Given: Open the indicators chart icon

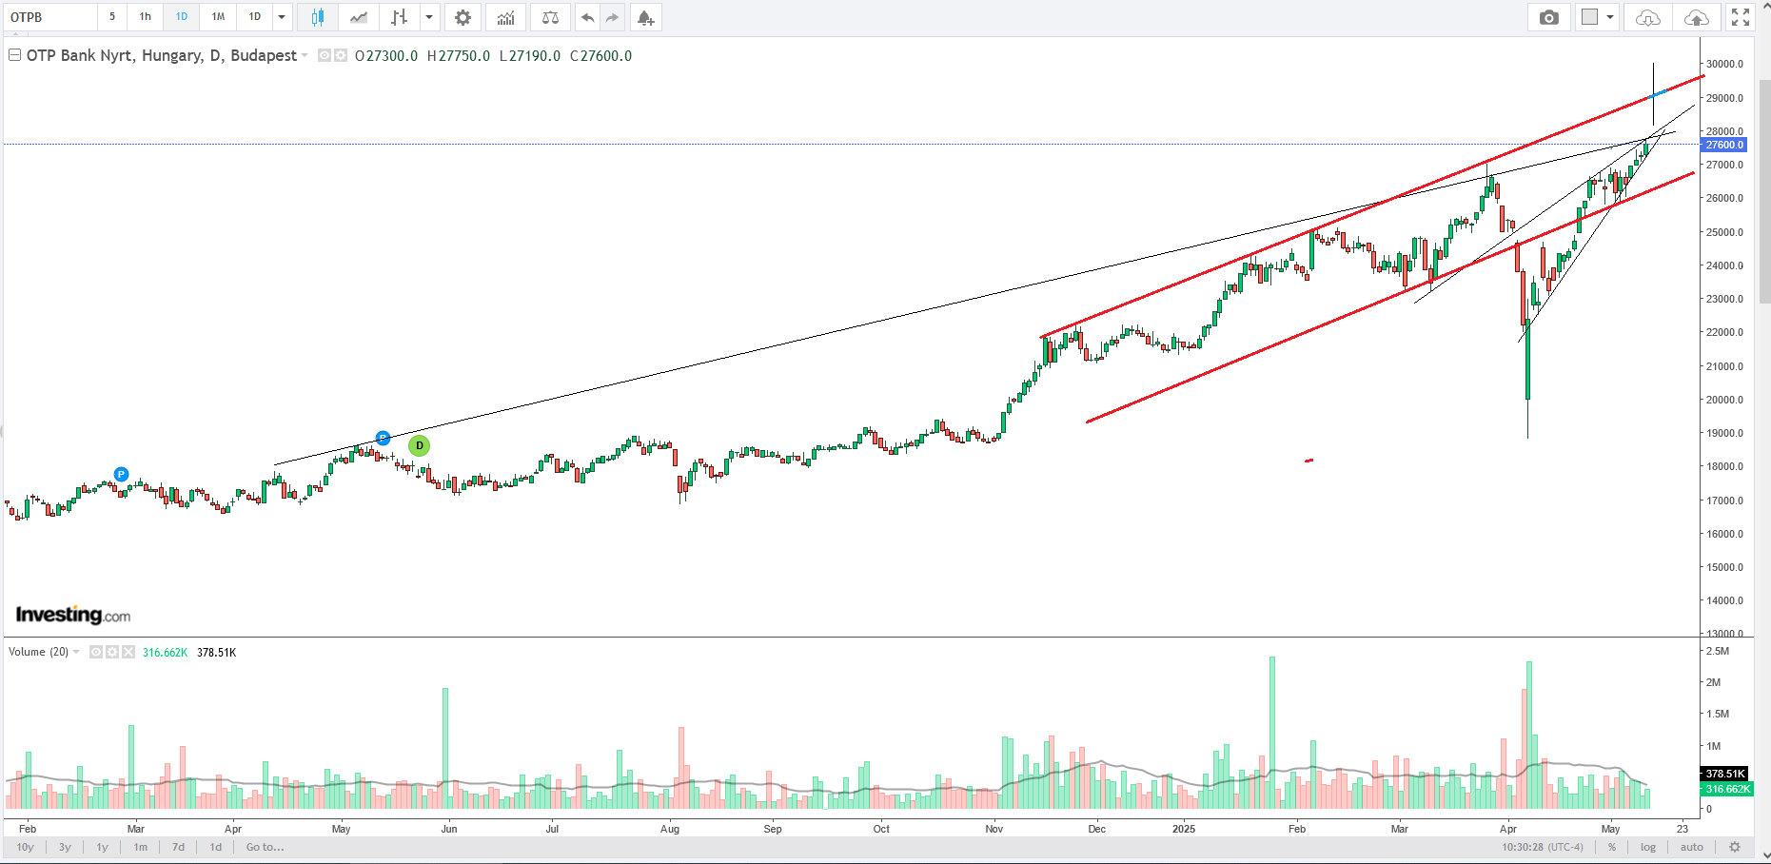Looking at the screenshot, I should pos(505,17).
